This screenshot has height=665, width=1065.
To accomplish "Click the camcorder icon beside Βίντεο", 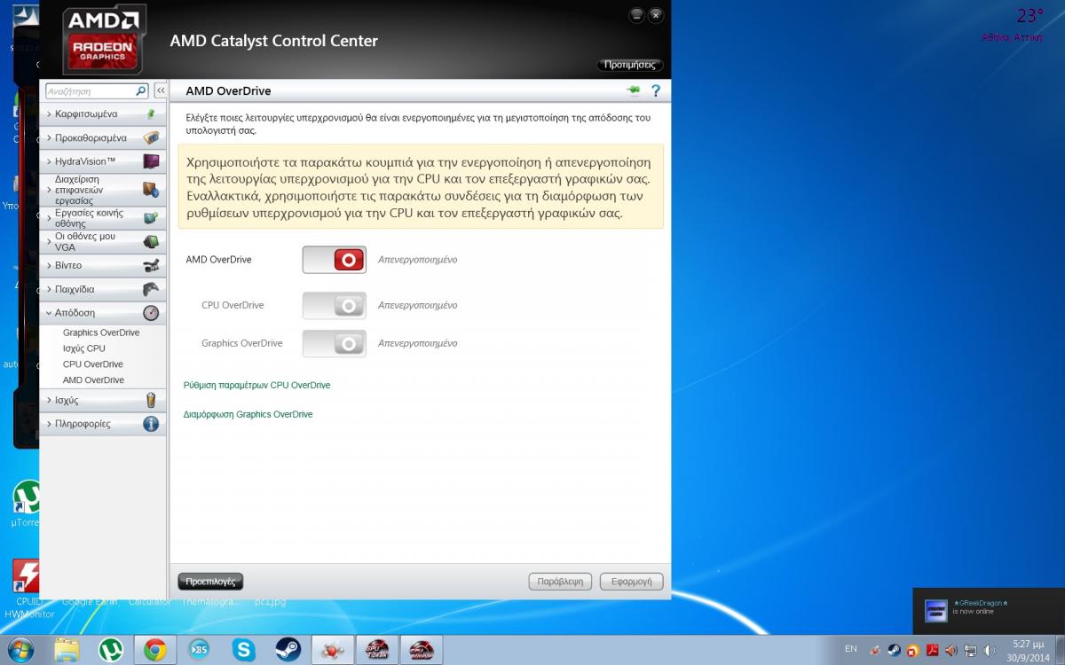I will coord(151,265).
